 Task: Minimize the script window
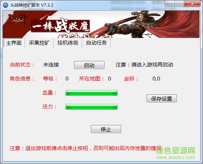pos(170,4)
